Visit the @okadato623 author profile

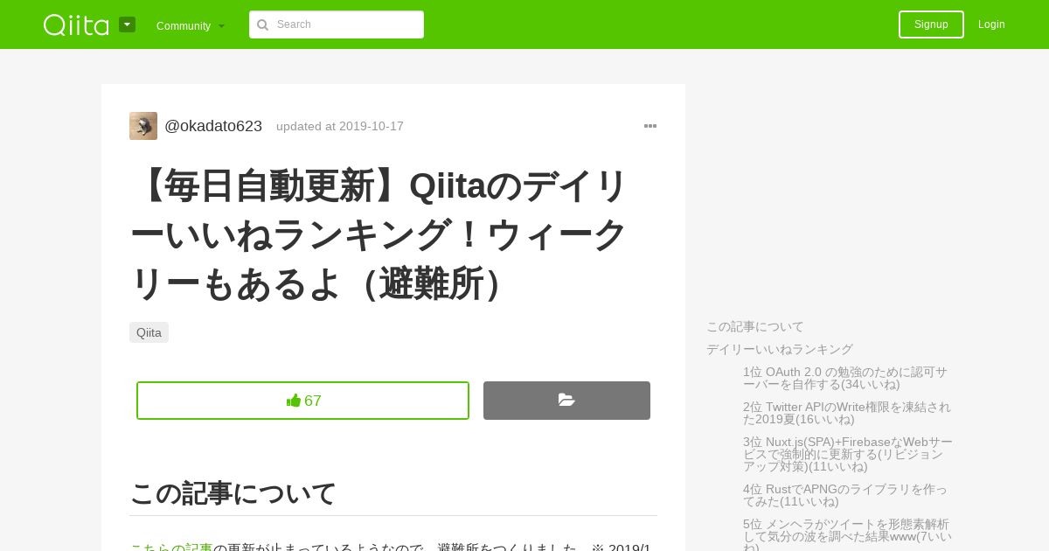coord(213,126)
